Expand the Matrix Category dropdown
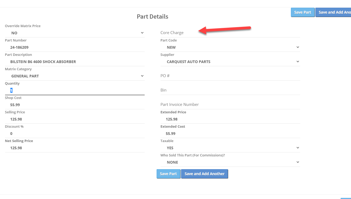 (x=74, y=76)
